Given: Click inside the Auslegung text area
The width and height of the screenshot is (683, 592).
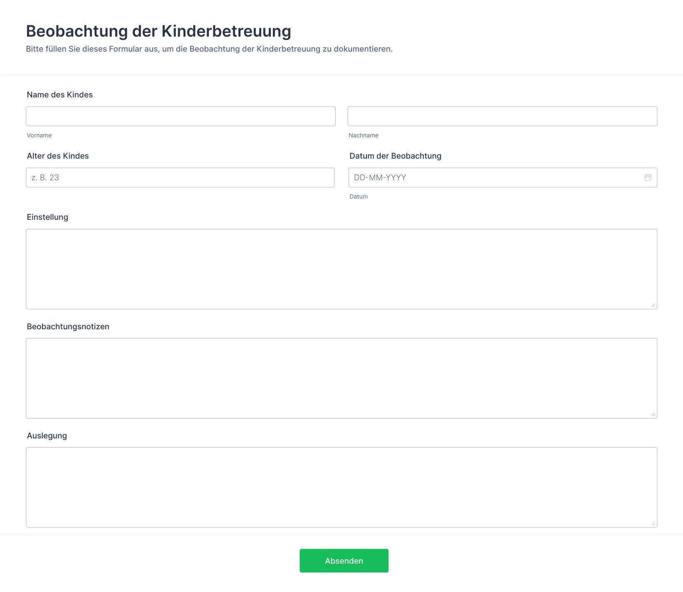Looking at the screenshot, I should point(341,487).
